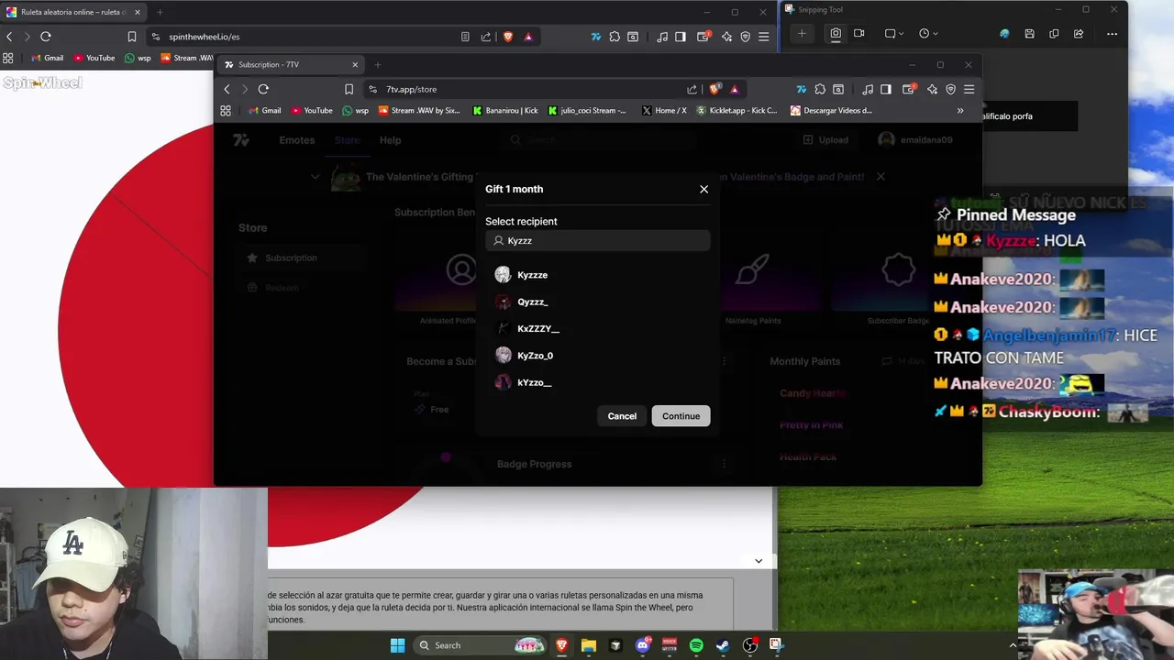The width and height of the screenshot is (1174, 660).
Task: Open Brave Rewards triangle in 7TV window
Action: (x=734, y=89)
